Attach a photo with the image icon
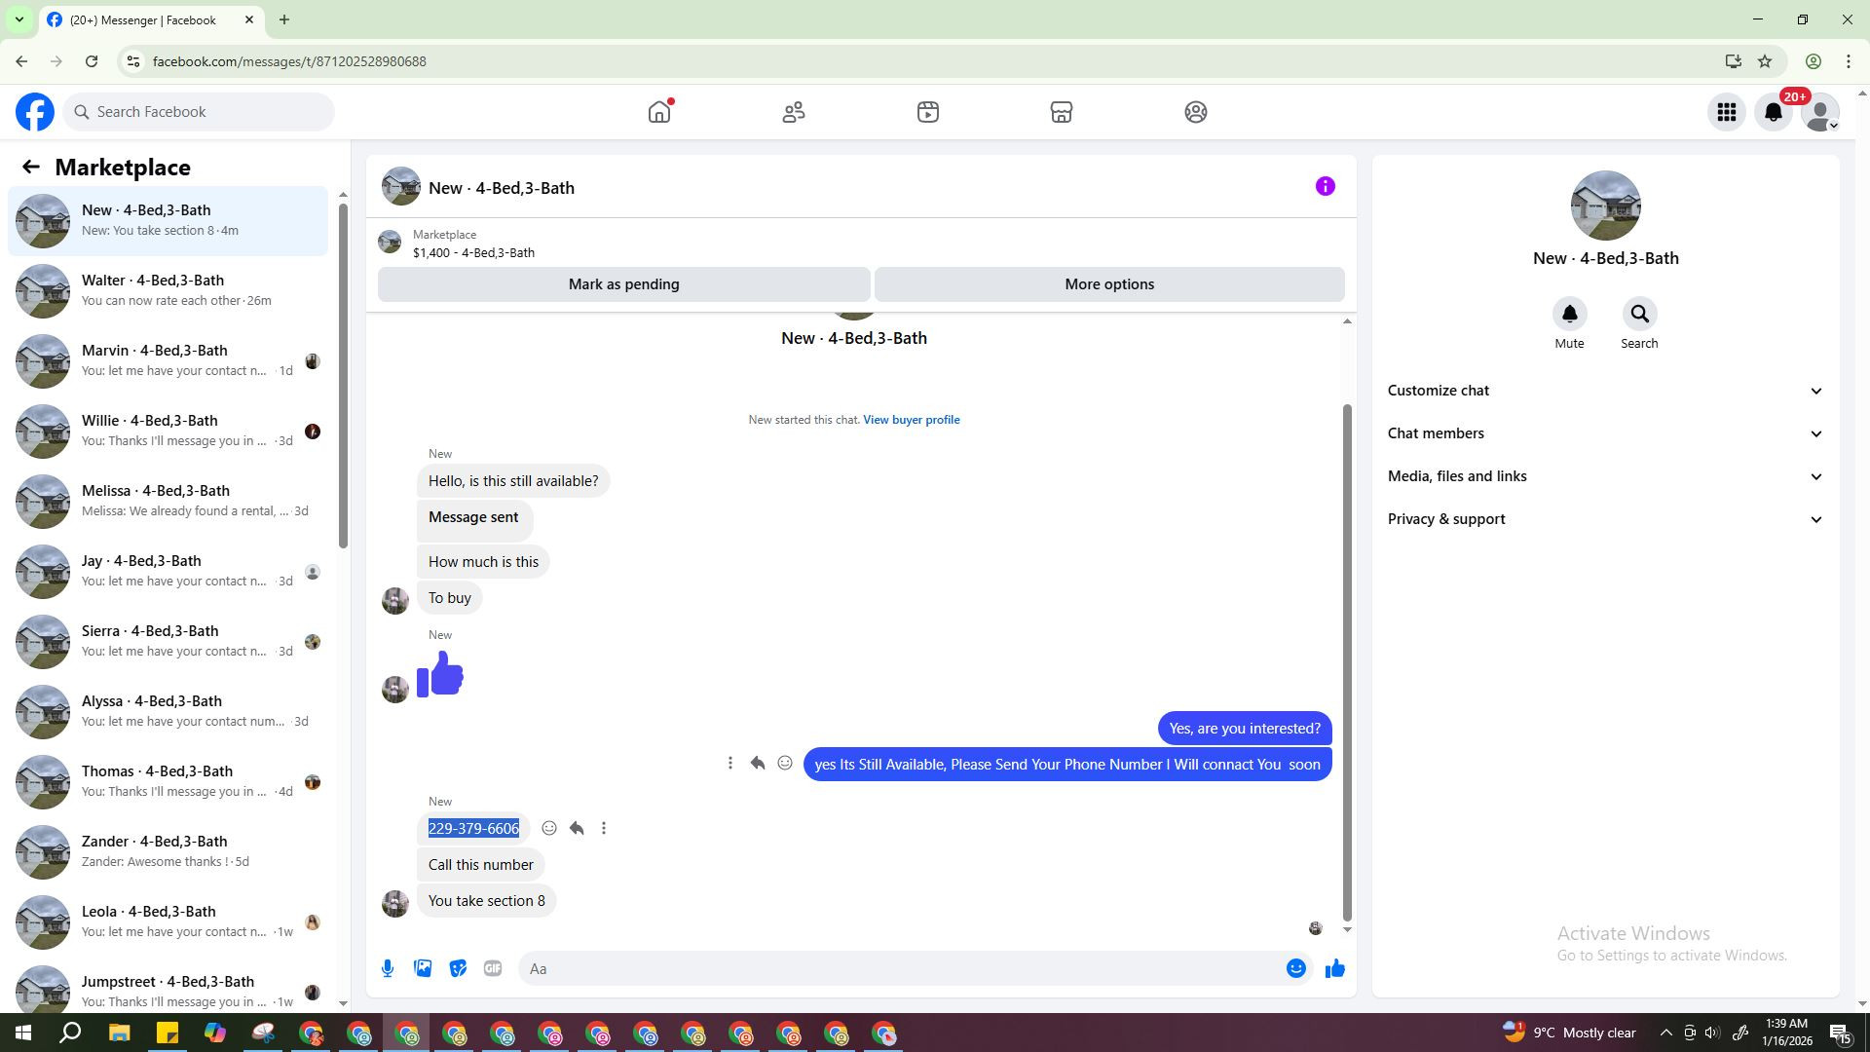The width and height of the screenshot is (1870, 1052). coord(423,968)
